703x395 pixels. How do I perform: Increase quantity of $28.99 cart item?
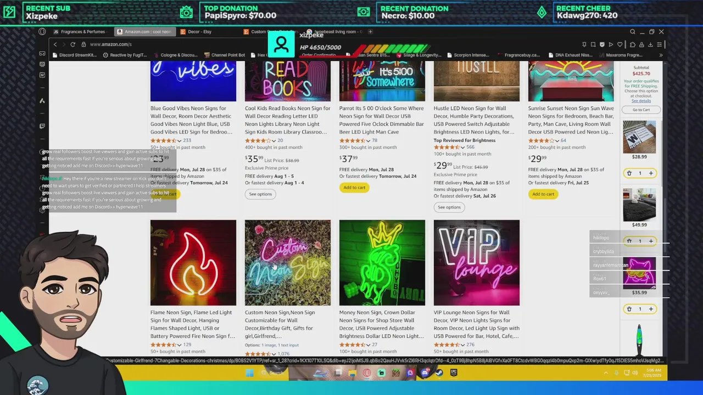(x=651, y=173)
